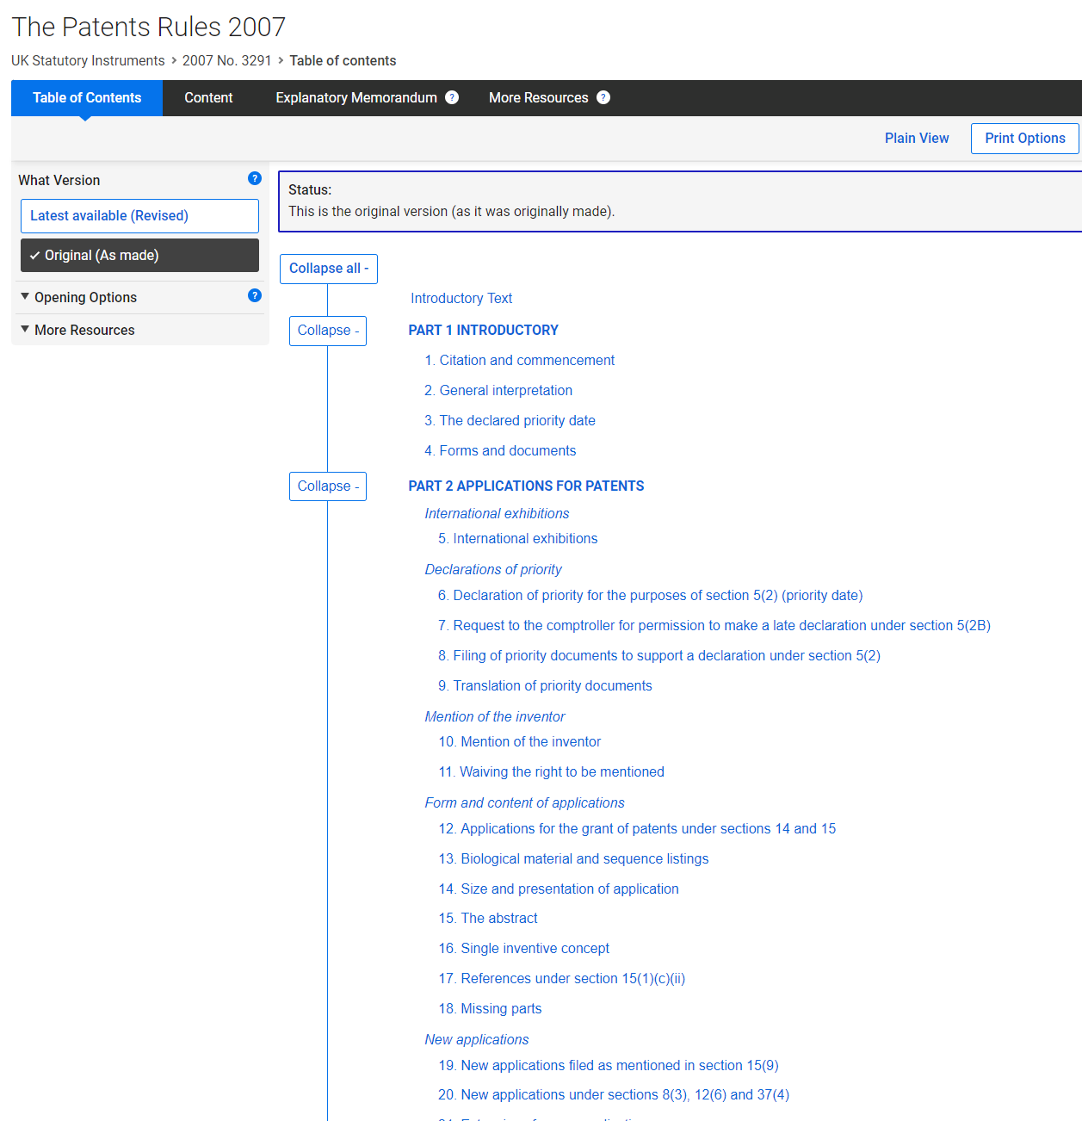
Task: Click help icon beside Explanatory Memorandum tab
Action: point(452,97)
